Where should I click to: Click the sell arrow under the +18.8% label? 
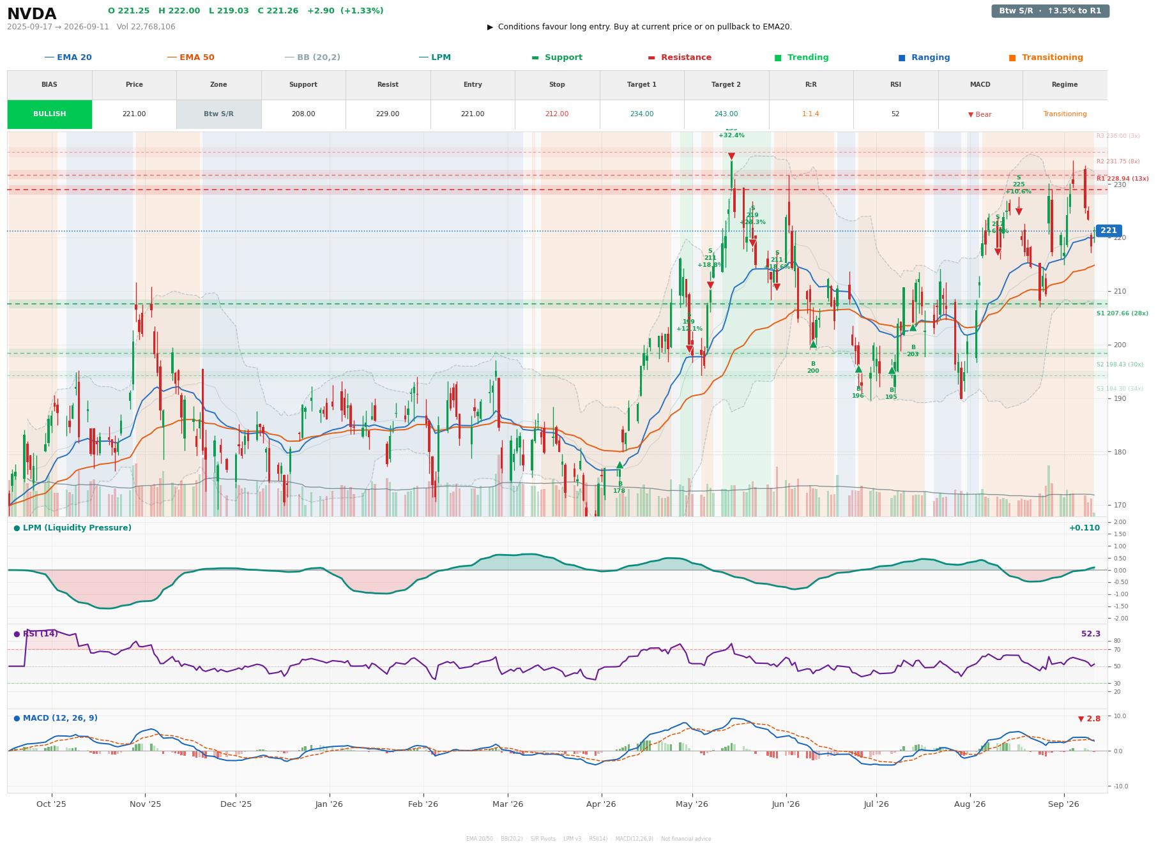coord(710,285)
